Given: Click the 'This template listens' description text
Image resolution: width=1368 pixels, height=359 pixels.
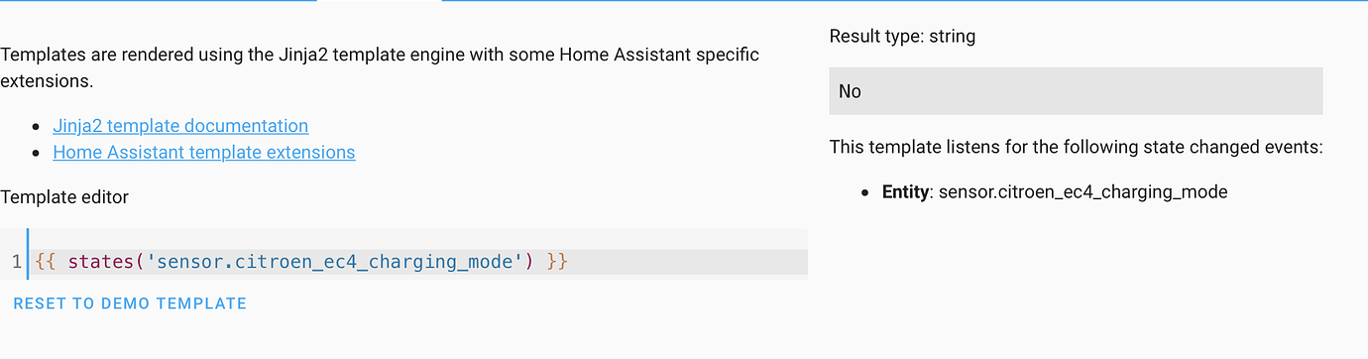Looking at the screenshot, I should pos(1077,148).
